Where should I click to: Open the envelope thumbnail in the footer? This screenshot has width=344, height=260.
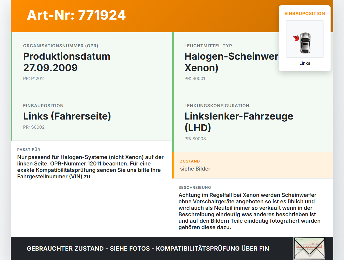pos(310,248)
